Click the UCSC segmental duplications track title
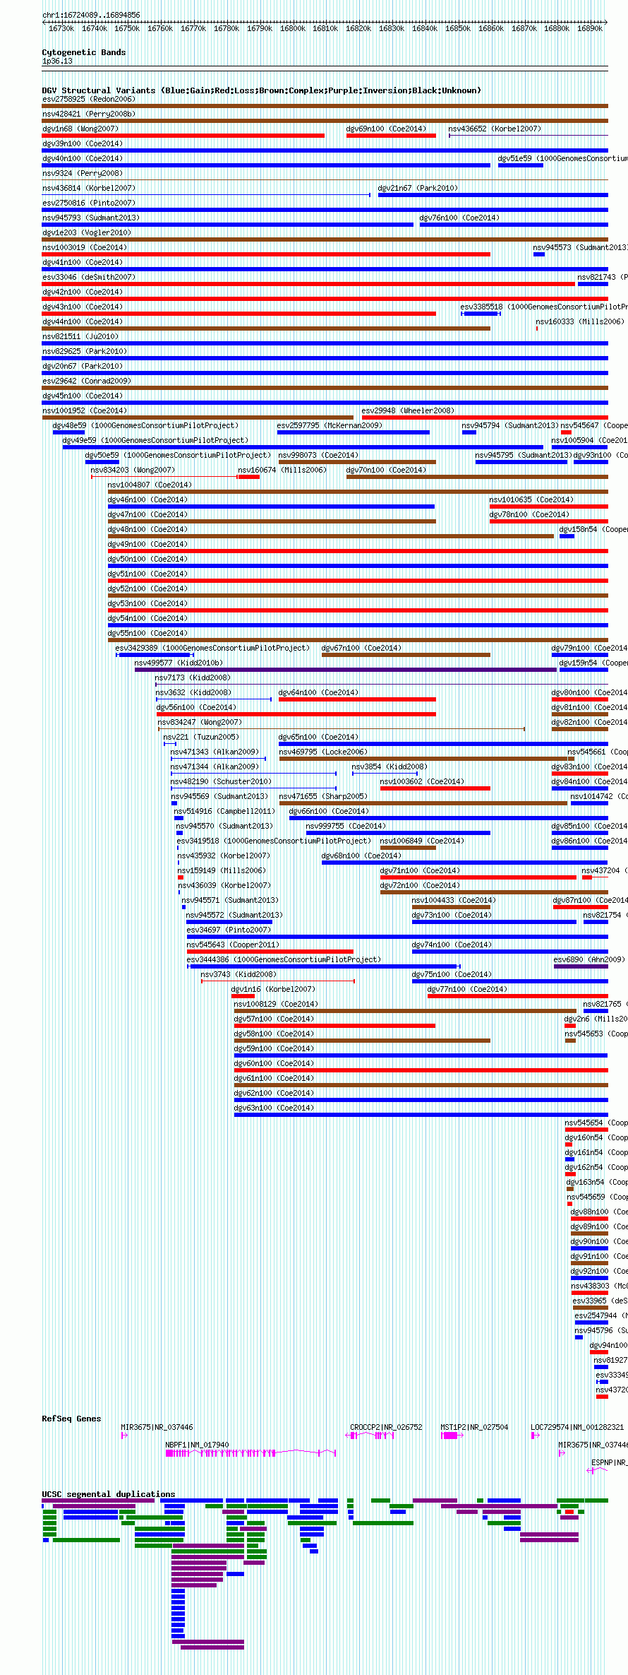This screenshot has height=1675, width=628. (x=109, y=1494)
